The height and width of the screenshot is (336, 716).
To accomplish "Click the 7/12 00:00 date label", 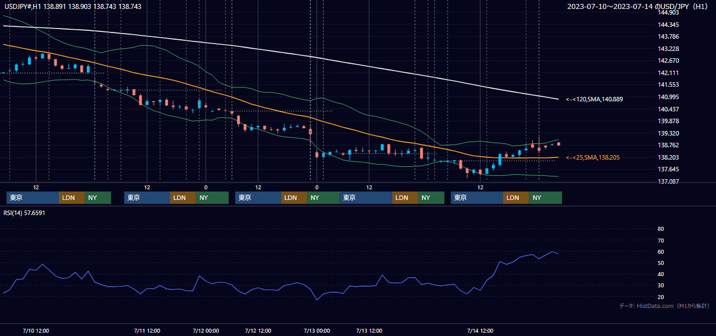I will [206, 330].
